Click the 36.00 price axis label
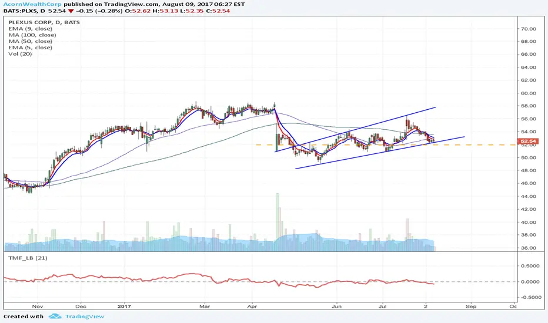This screenshot has width=548, height=323. pos(529,248)
